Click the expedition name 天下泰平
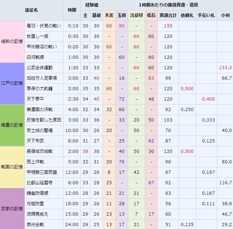 [35, 99]
